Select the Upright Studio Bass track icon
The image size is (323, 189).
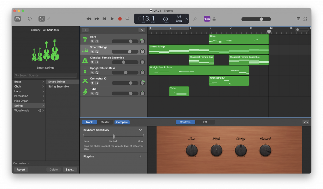85,70
